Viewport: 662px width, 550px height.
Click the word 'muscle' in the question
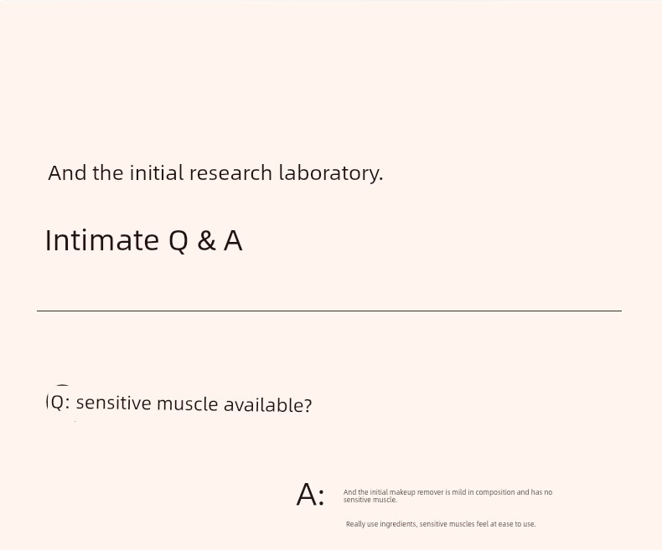click(188, 404)
